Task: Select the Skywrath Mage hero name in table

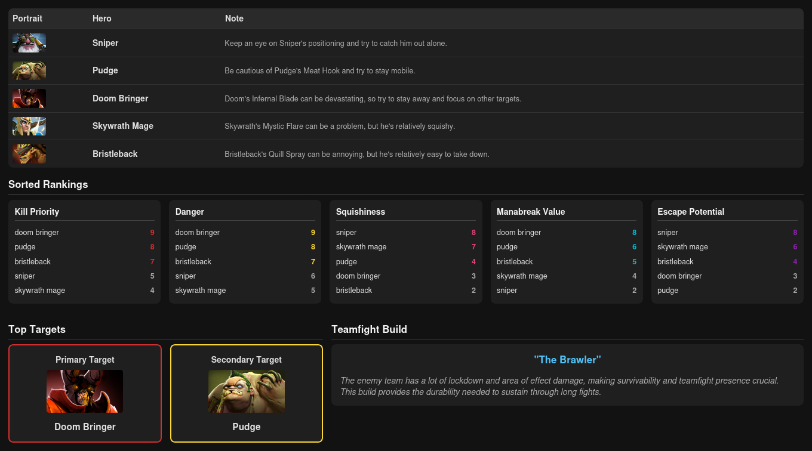Action: (123, 126)
